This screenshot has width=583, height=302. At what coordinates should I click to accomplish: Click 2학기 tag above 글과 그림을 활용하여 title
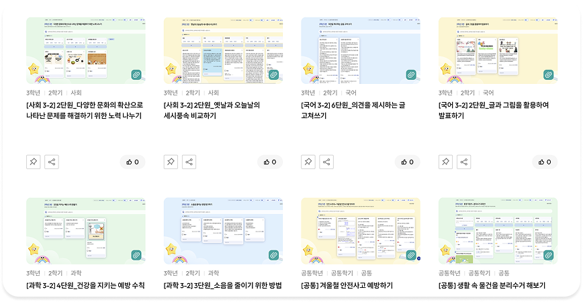pyautogui.click(x=467, y=93)
